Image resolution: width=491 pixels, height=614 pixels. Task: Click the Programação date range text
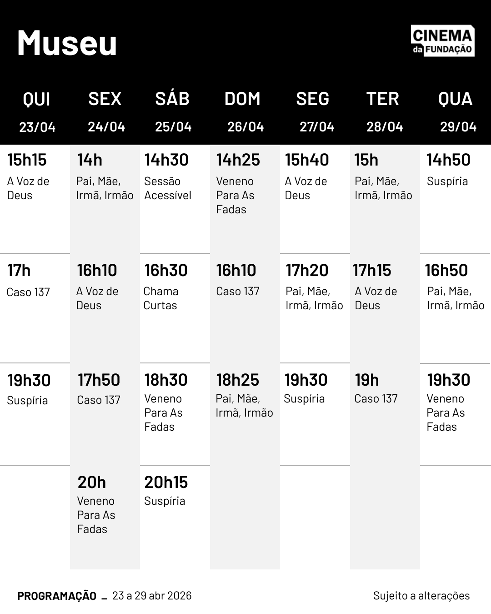coord(152,596)
